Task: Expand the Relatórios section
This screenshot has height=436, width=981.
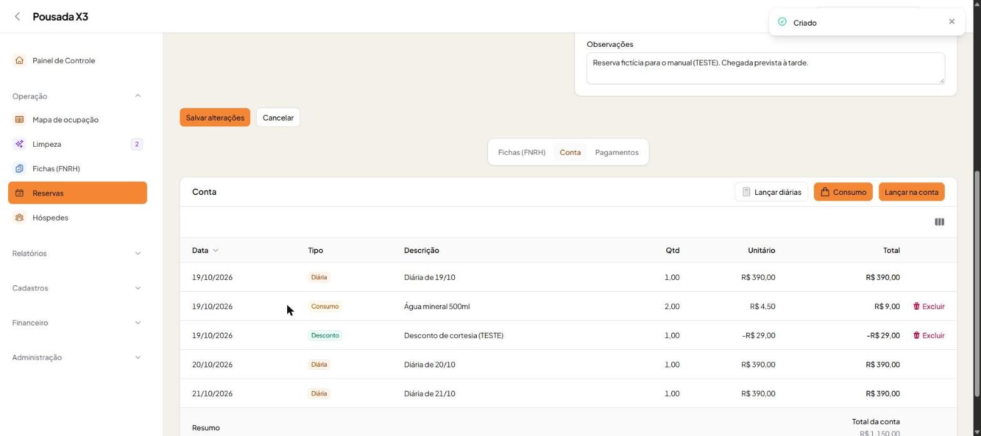Action: [x=138, y=254]
